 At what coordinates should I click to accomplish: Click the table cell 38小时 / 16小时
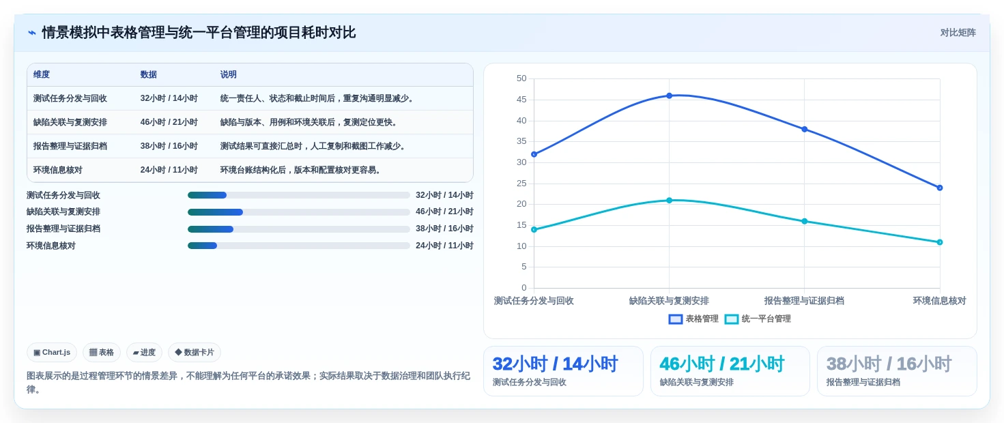pos(169,146)
